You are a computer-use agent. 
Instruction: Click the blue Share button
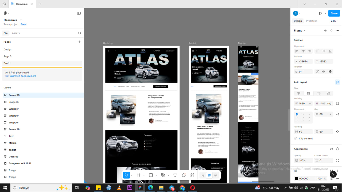point(334,13)
